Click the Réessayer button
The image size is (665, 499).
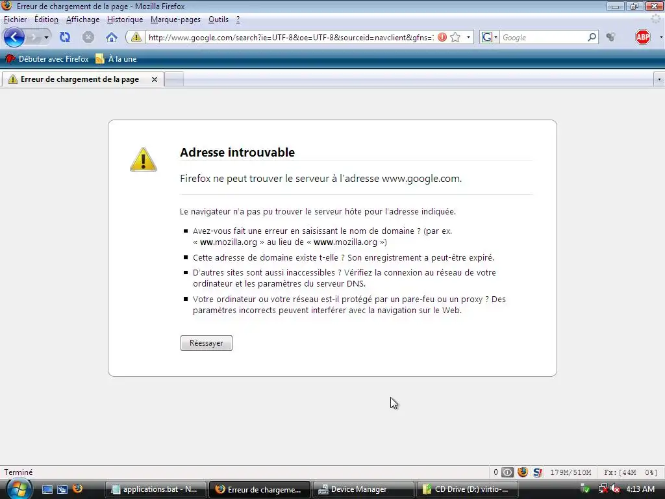pos(206,343)
